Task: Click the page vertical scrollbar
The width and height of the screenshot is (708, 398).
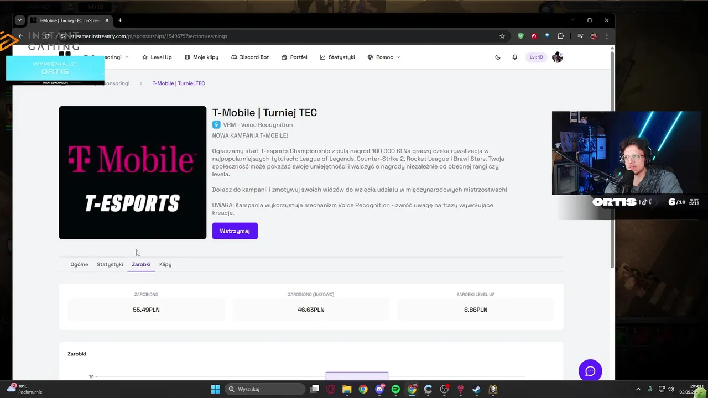Action: point(612,160)
